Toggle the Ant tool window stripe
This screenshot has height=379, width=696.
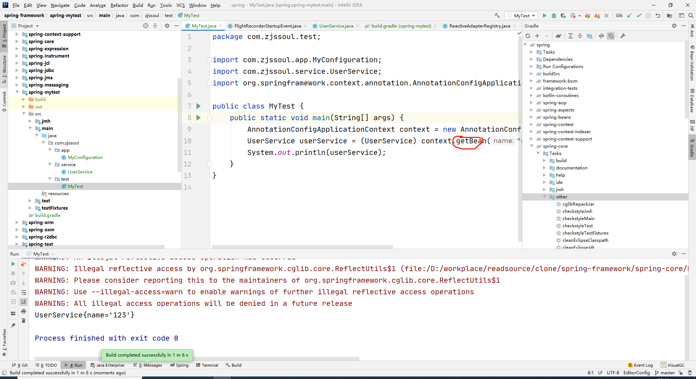(692, 30)
